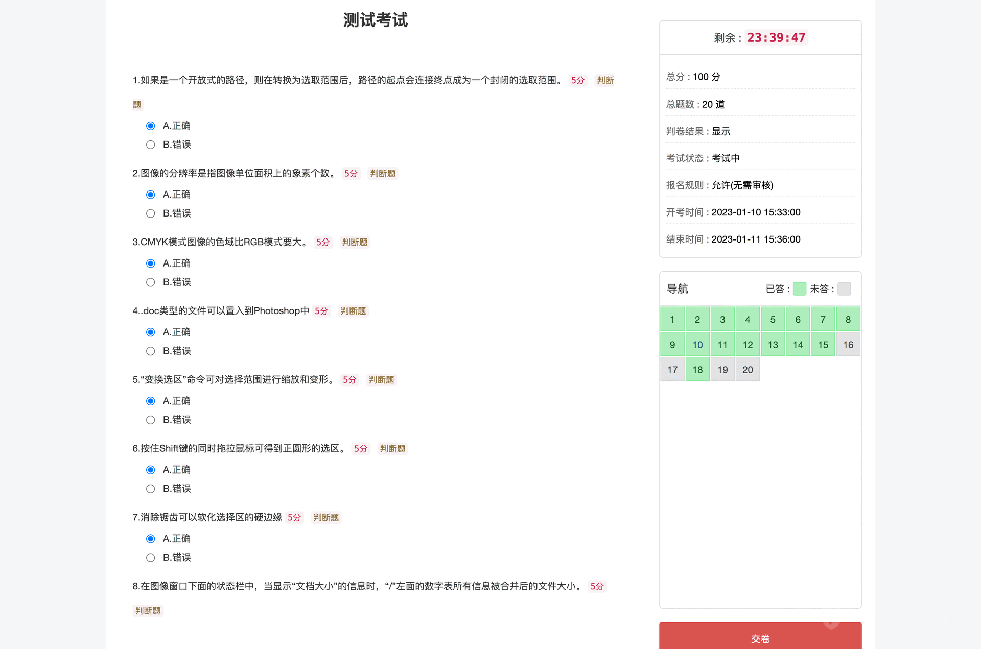Screen dimensions: 981x649
Task: Pick B.错误 for question 4 about .doc files
Action: tap(150, 351)
